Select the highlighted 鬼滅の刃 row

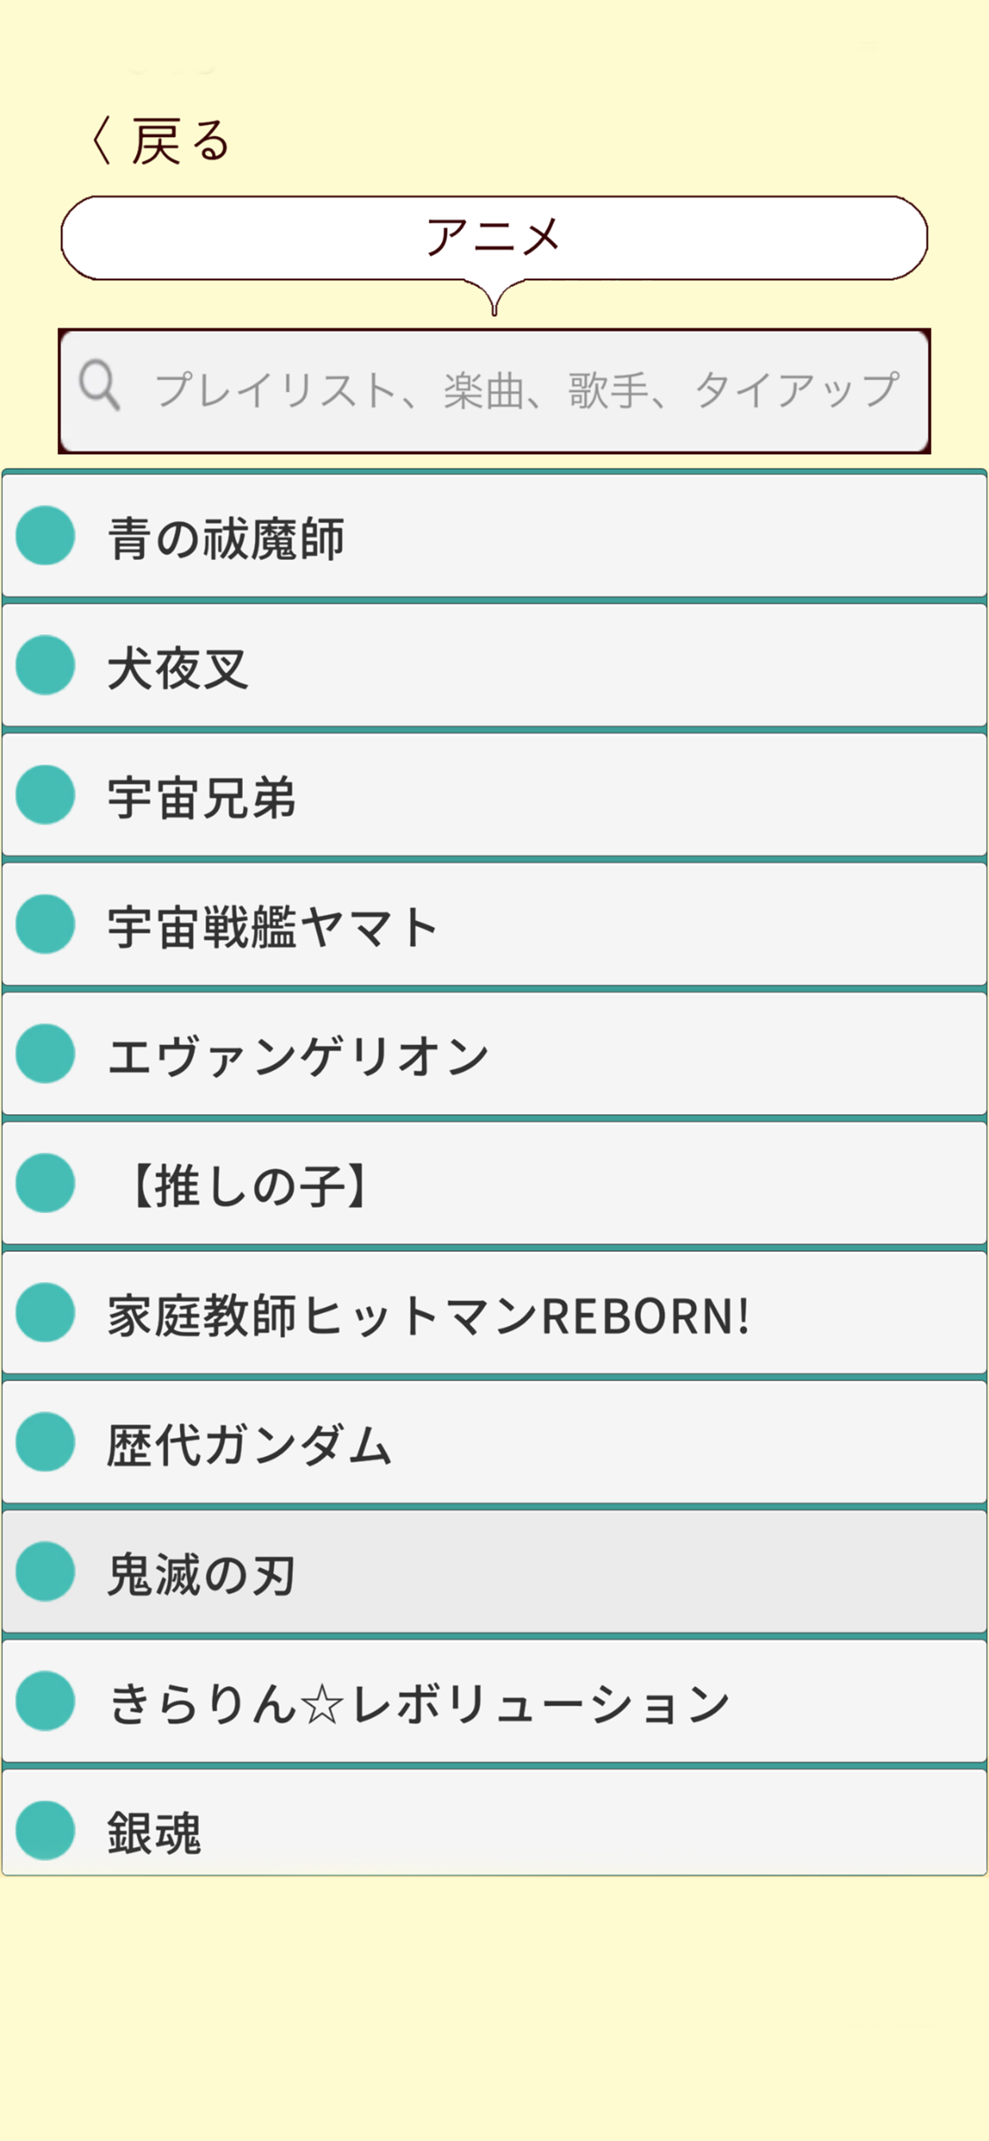(x=494, y=1572)
